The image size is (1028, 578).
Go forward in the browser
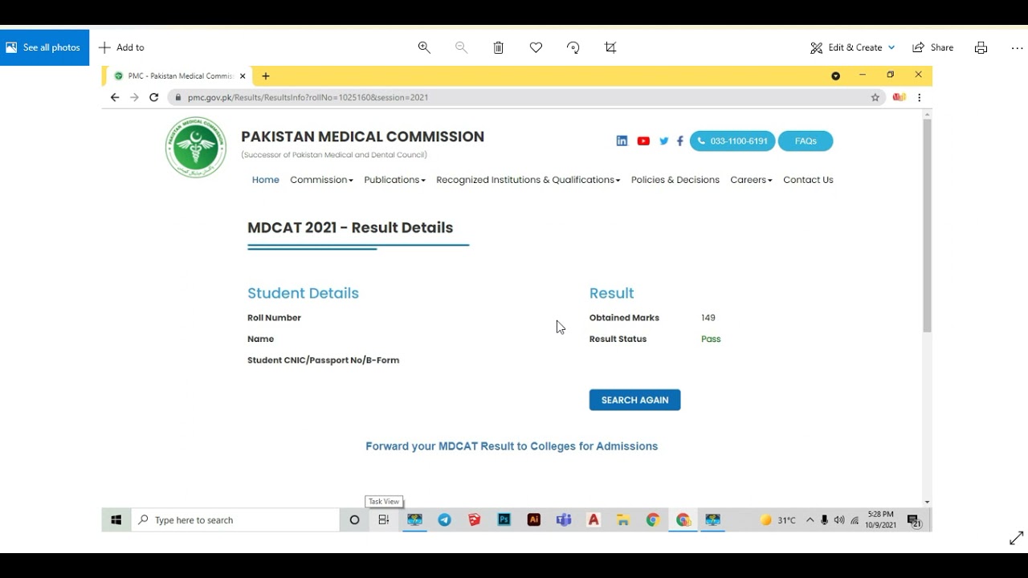tap(134, 97)
